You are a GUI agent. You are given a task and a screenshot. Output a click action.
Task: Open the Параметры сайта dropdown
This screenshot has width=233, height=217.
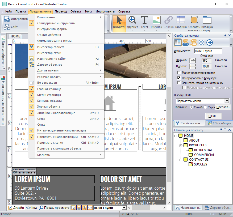pos(226,101)
